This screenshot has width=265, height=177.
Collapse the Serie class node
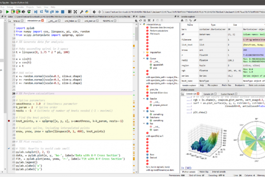(144, 111)
